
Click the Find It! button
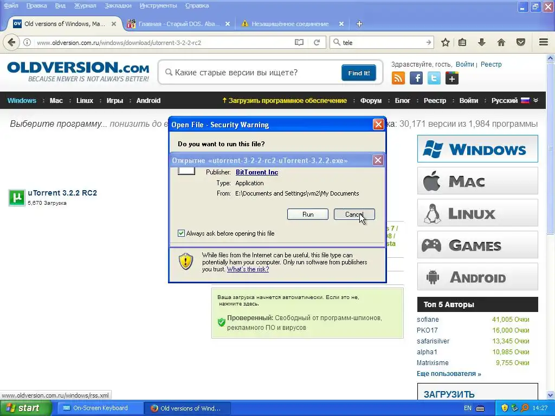(359, 73)
